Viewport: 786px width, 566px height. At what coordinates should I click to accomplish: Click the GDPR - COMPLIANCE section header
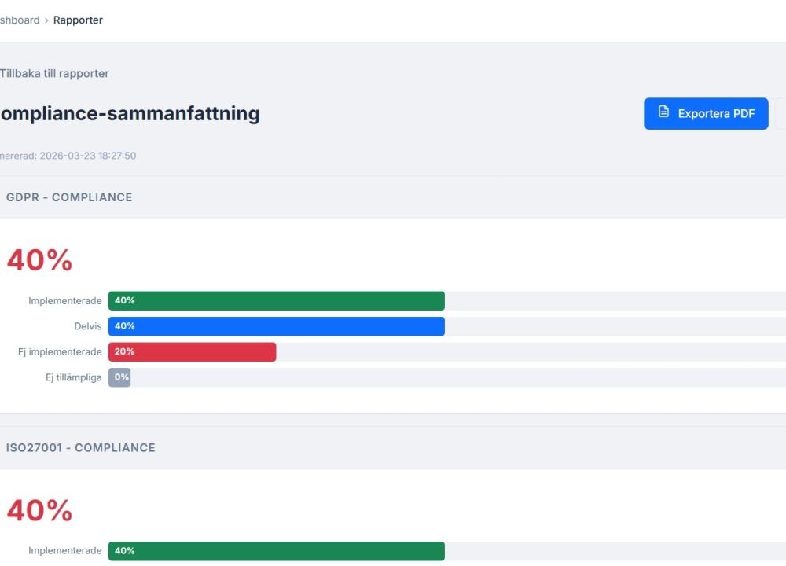[69, 197]
